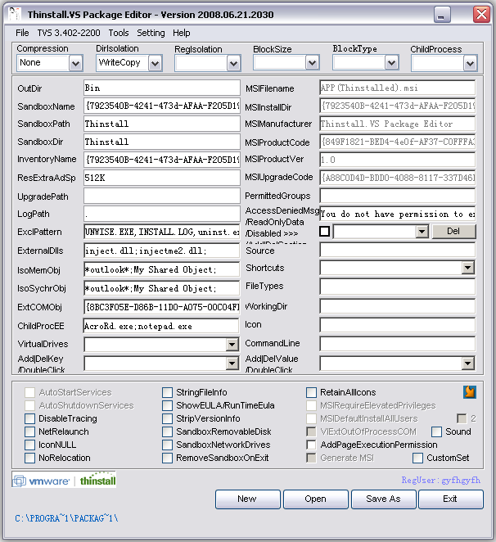Open the Help menu
This screenshot has height=542, width=496.
(x=182, y=33)
